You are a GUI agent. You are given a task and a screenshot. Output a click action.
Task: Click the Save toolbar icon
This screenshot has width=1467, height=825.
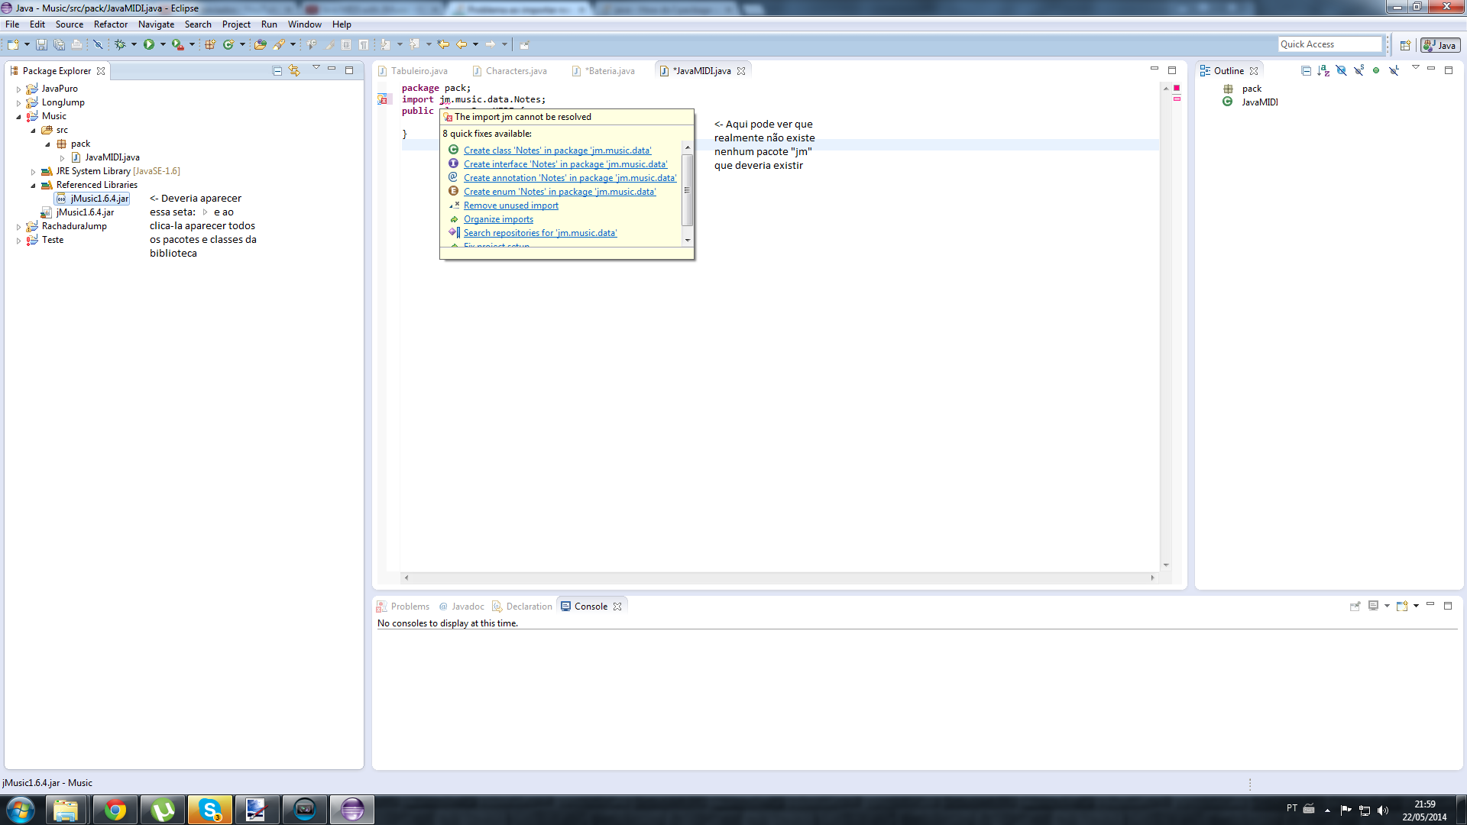(41, 45)
